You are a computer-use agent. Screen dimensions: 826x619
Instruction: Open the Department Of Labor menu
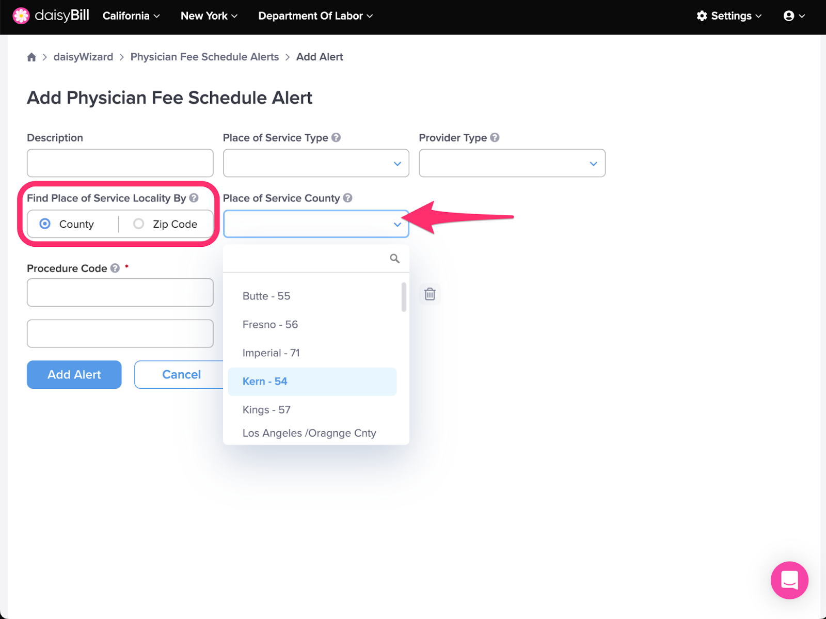[315, 16]
